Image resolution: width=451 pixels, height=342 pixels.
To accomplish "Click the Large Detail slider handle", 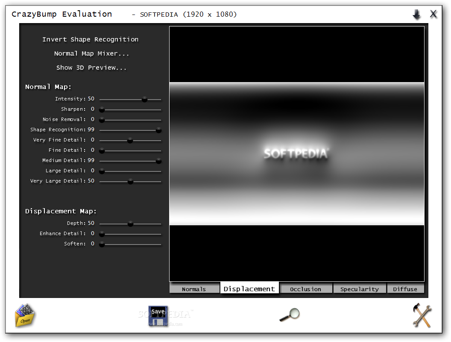I will tap(102, 171).
